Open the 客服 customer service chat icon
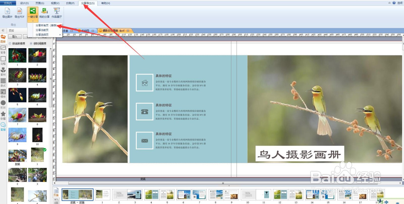404x204 pixels. 3,126
